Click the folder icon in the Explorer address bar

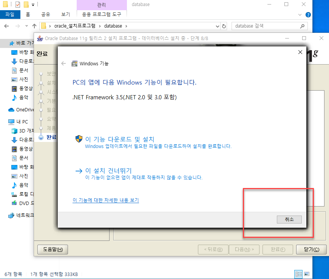[x=44, y=26]
